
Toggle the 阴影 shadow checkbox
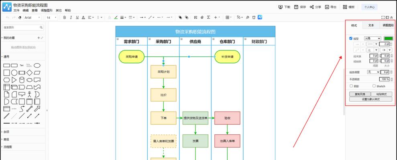(351, 86)
